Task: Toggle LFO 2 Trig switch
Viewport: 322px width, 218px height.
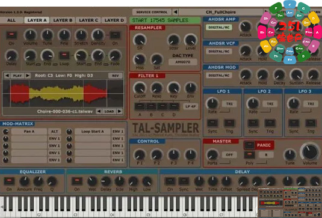Action: pos(270,123)
